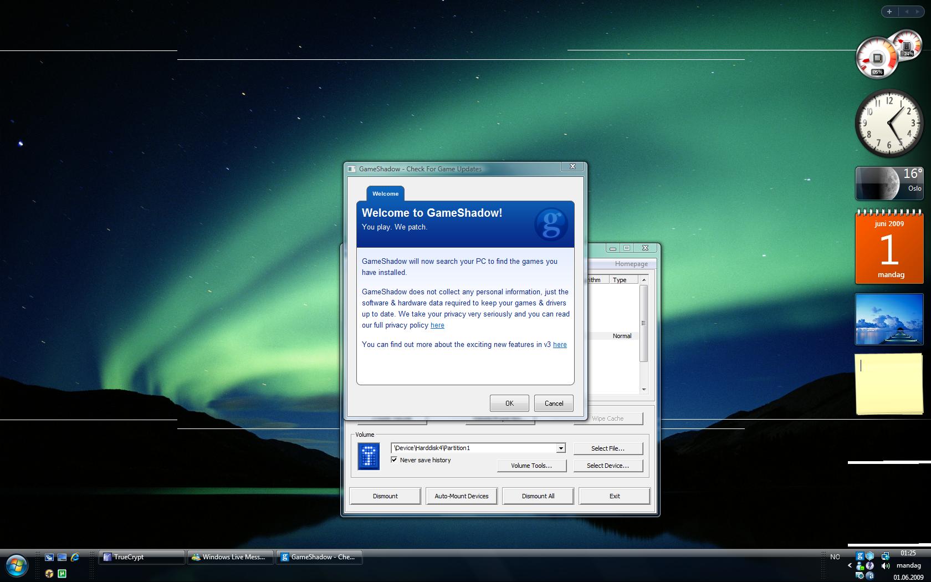This screenshot has height=582, width=931.
Task: Click the Wipe Cache button
Action: pos(608,418)
